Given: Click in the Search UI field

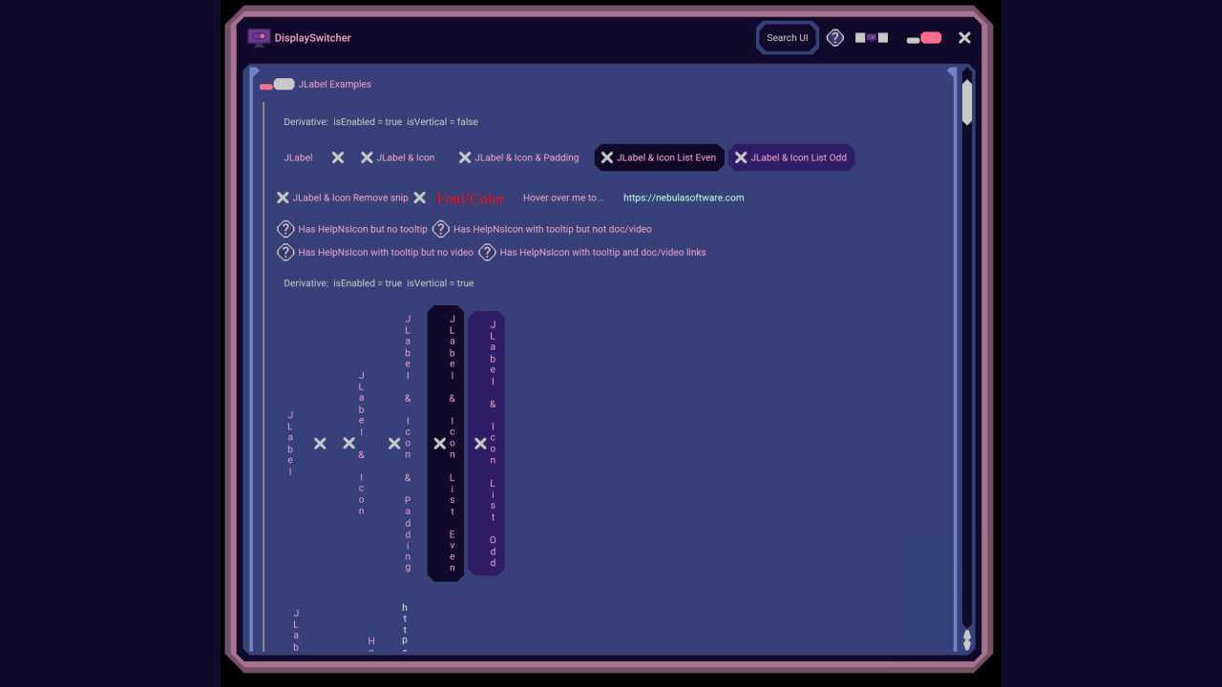Looking at the screenshot, I should pyautogui.click(x=788, y=38).
